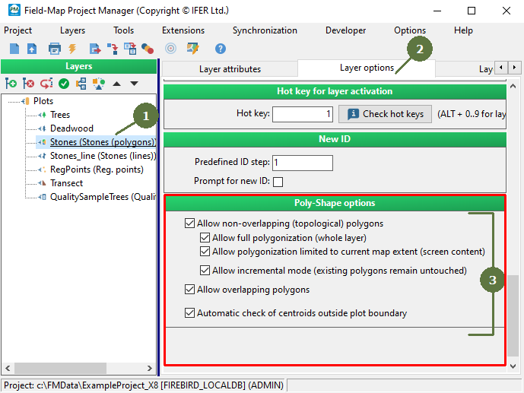
Task: Disable Allow overlapping polygons checkbox
Action: 190,290
